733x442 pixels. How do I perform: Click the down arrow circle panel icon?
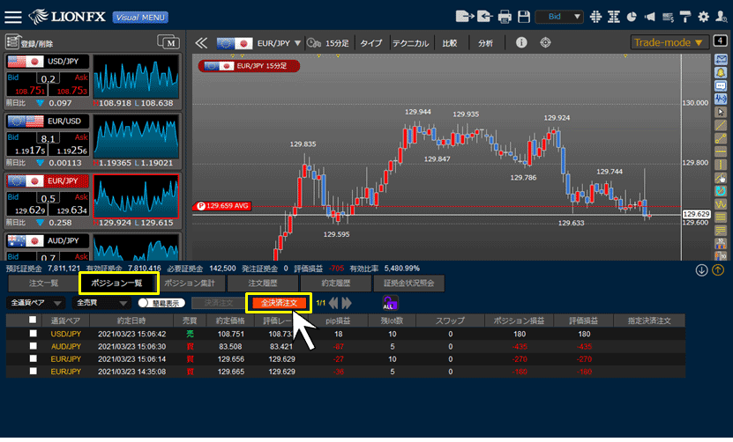point(701,270)
